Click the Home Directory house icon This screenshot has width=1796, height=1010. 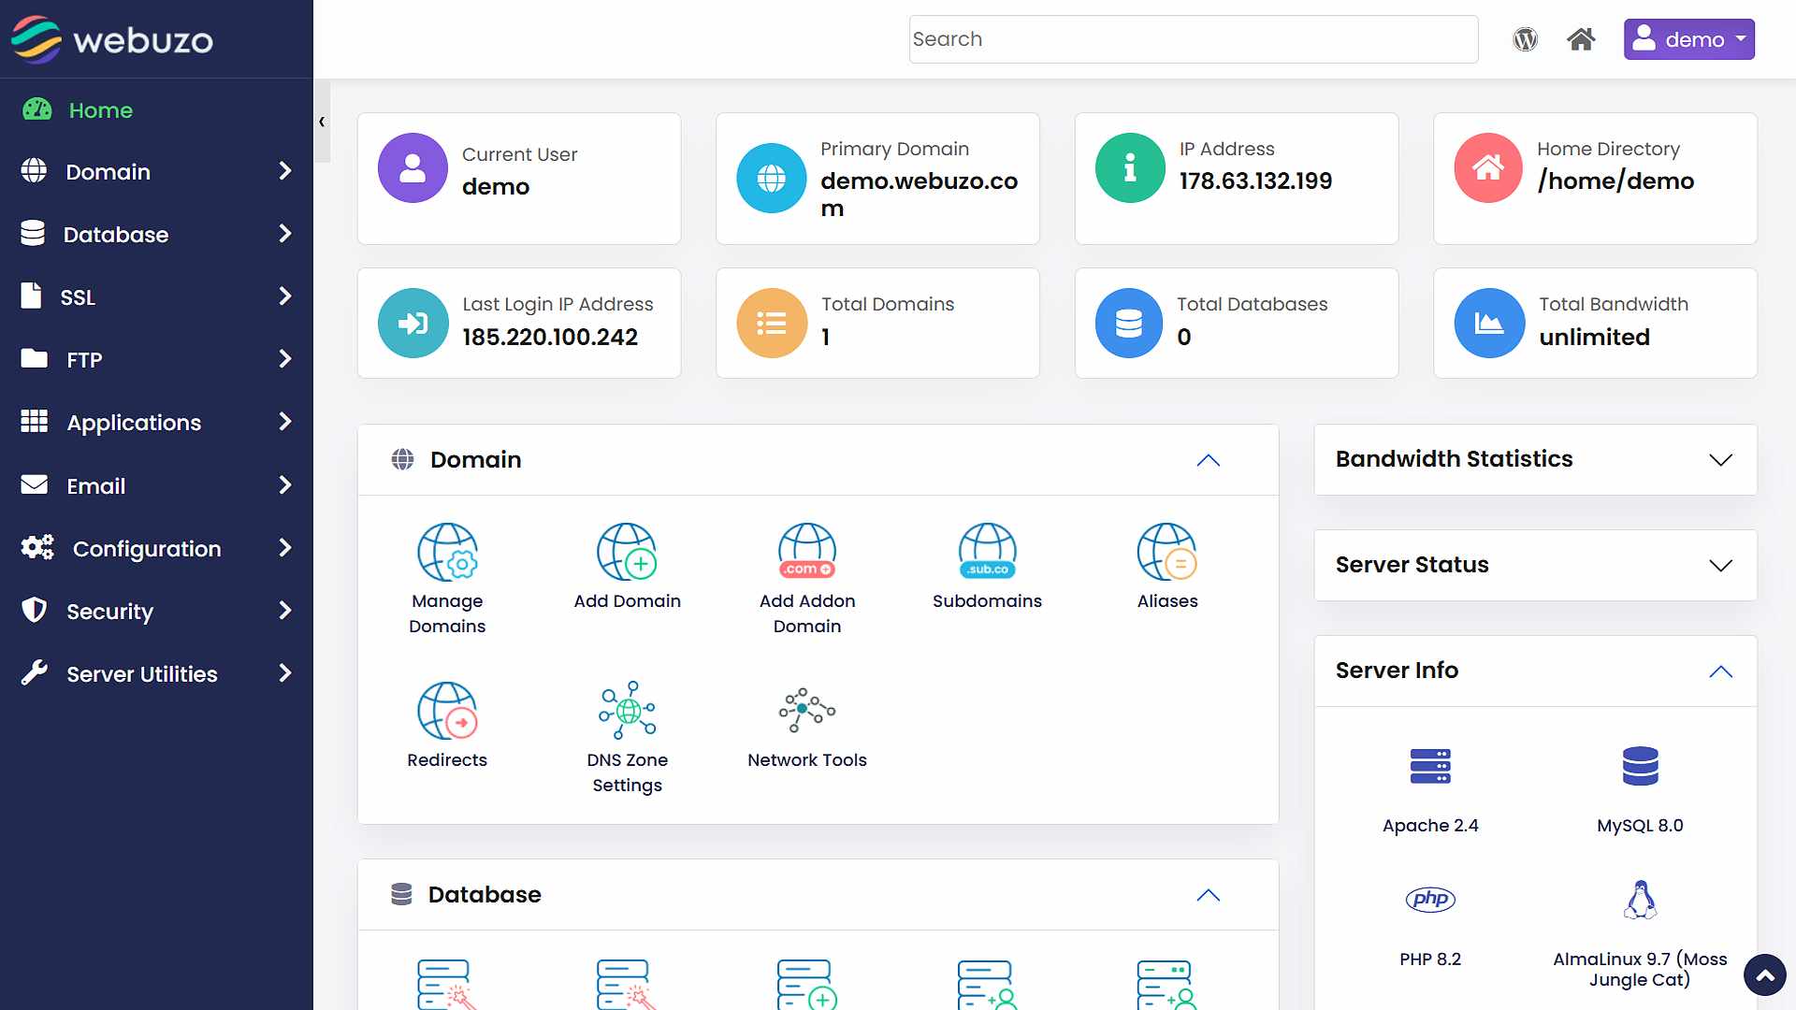click(x=1488, y=168)
